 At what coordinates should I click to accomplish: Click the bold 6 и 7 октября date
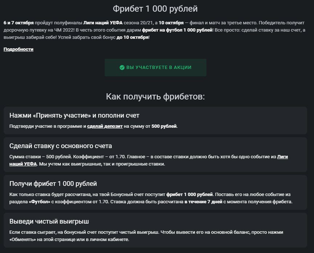(x=19, y=23)
